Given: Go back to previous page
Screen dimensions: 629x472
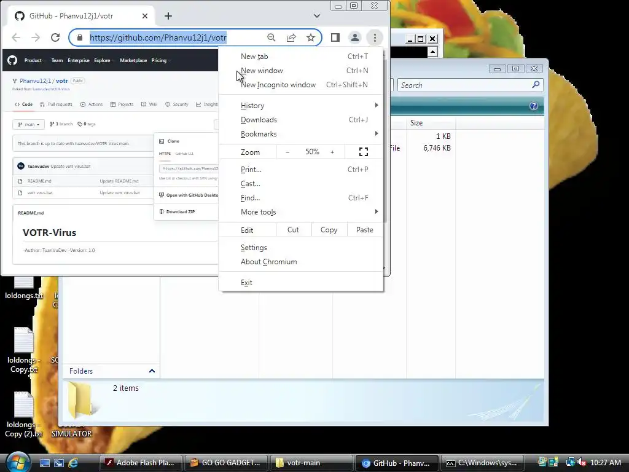Looking at the screenshot, I should 16,37.
